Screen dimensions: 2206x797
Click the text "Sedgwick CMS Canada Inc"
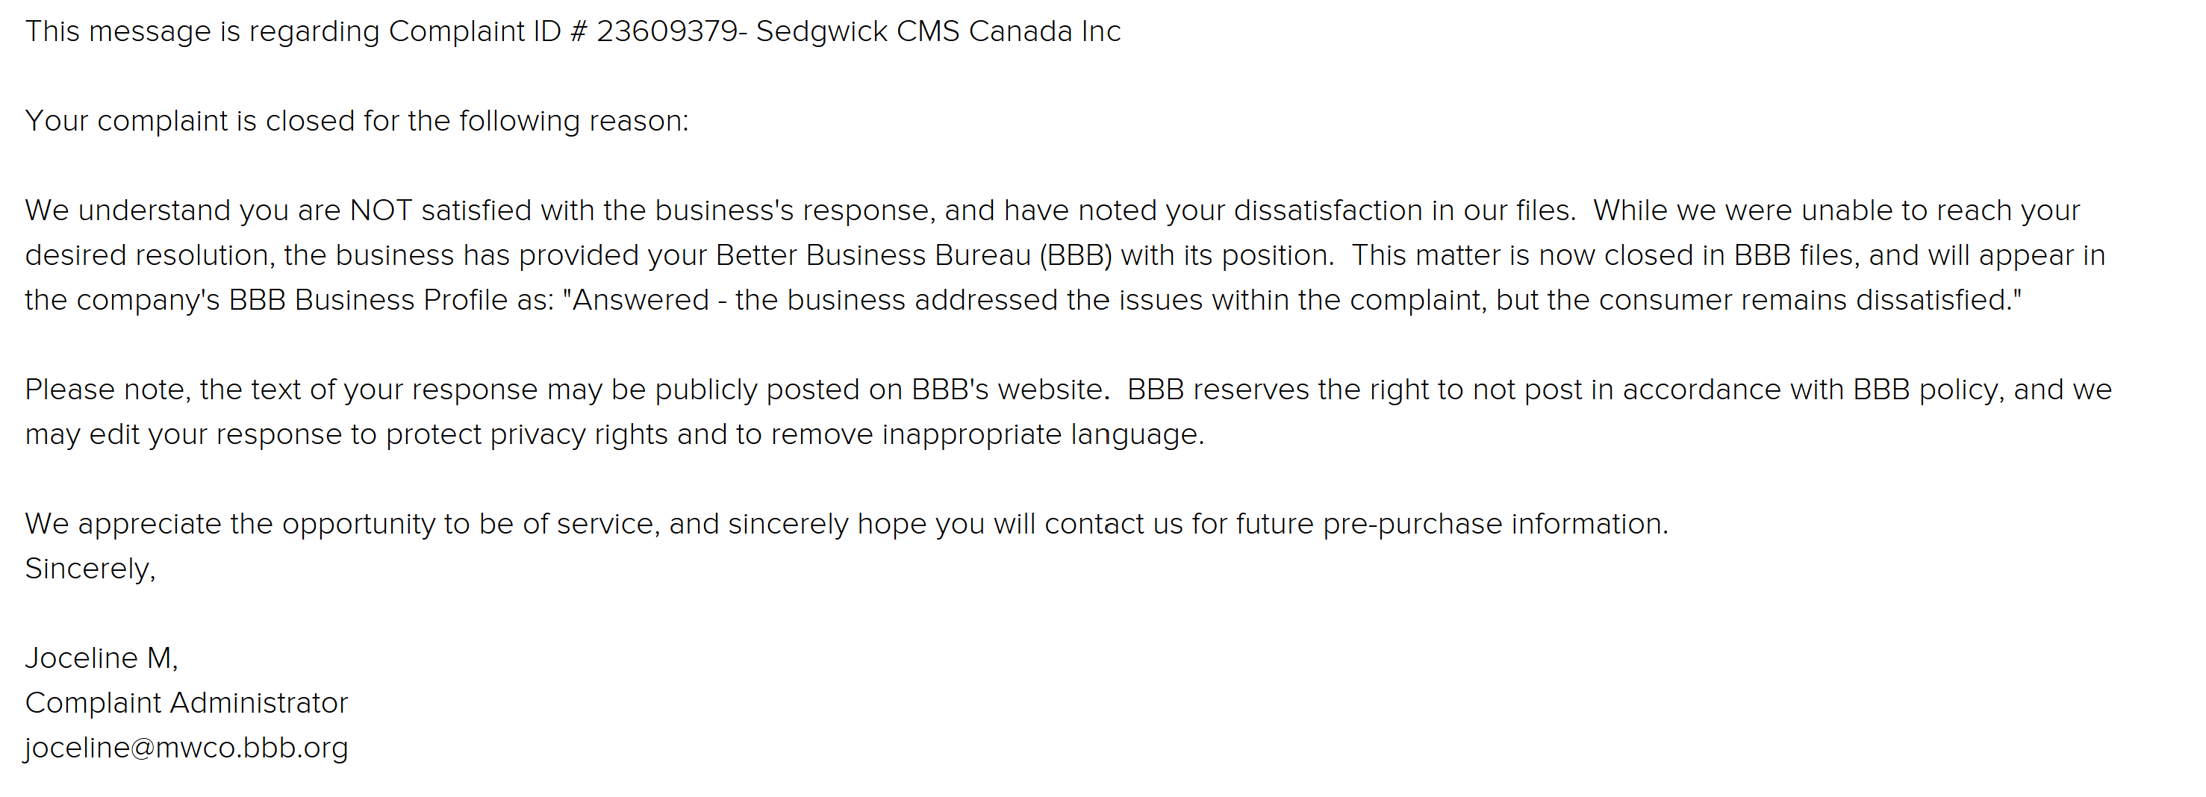[x=938, y=31]
